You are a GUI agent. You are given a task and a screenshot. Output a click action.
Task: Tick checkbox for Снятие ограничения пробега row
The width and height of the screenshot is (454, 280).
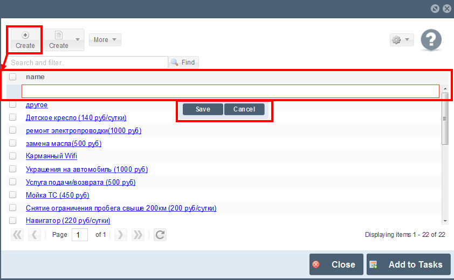coord(13,207)
